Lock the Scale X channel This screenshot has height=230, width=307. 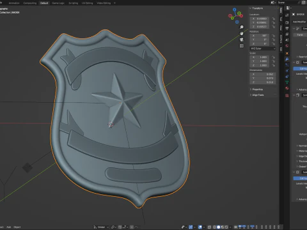pyautogui.click(x=273, y=57)
